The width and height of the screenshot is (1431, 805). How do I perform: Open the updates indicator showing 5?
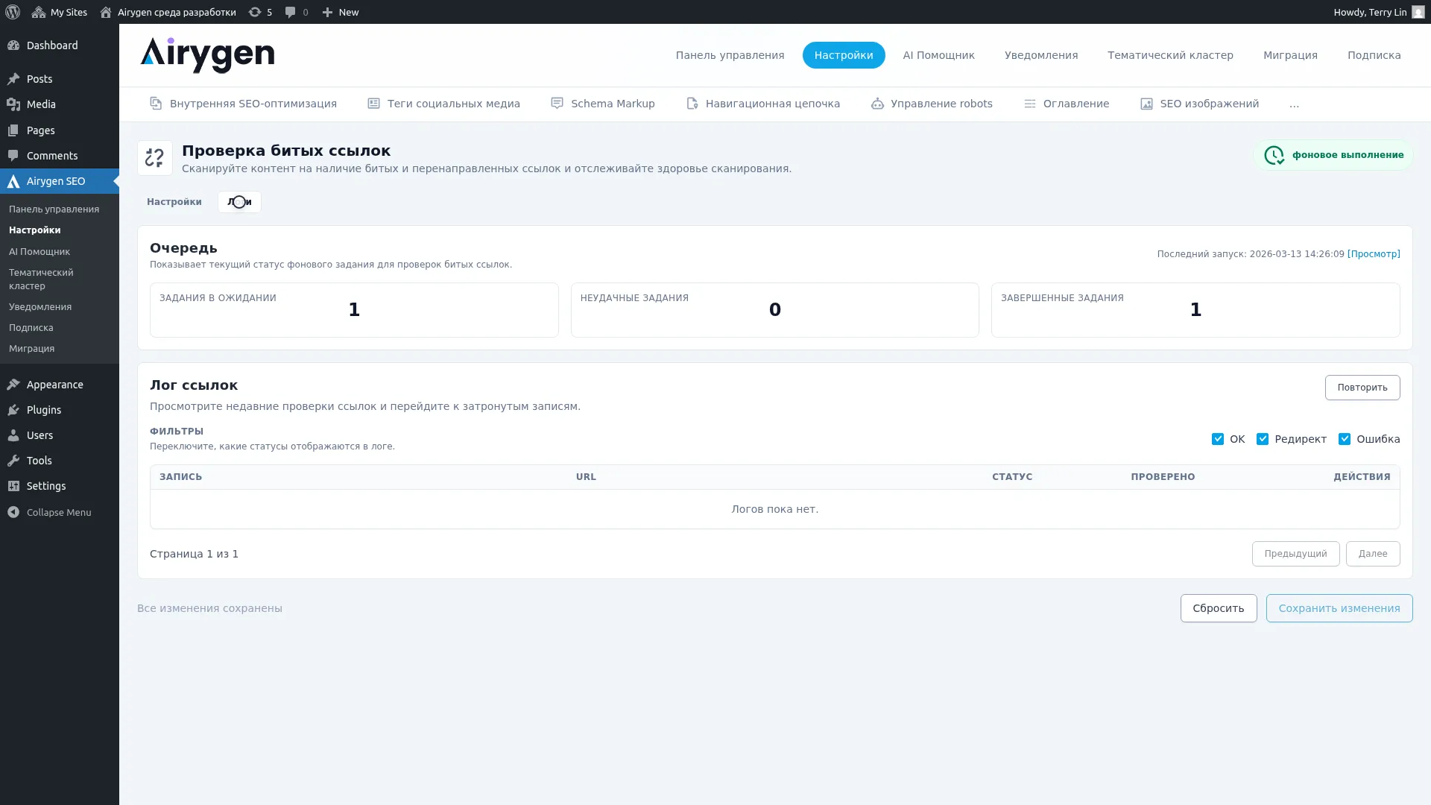(x=260, y=12)
